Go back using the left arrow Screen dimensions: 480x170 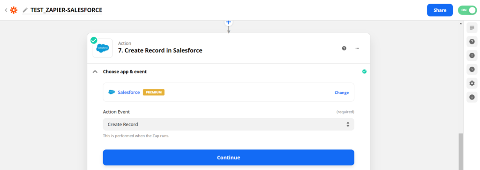coord(6,10)
